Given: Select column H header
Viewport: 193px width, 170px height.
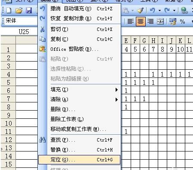Looking at the screenshot, I should pos(153,41).
